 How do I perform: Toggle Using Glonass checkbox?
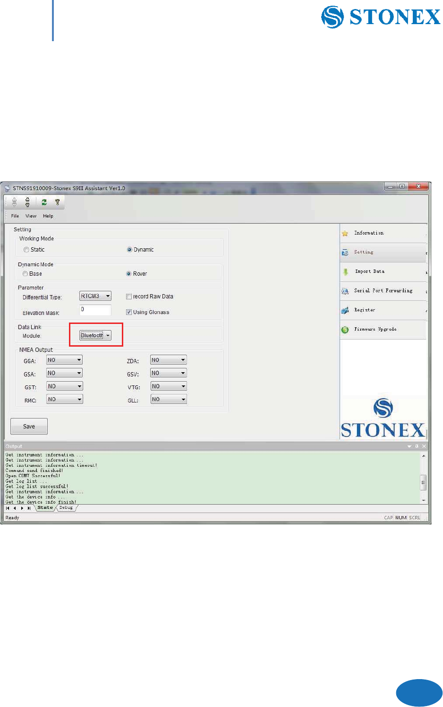[x=129, y=312]
